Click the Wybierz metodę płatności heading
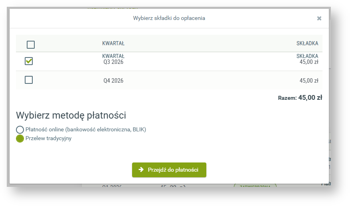The height and width of the screenshot is (206, 350). pos(71,116)
